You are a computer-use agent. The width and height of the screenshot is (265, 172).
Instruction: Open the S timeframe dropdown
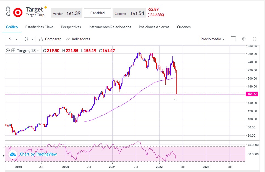coord(12,39)
